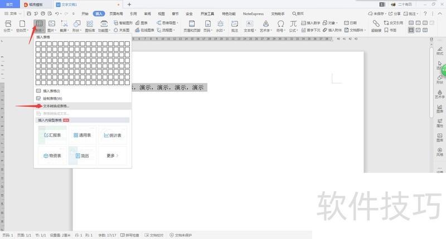Click Drop Cap (首字下沉)

(x=311, y=30)
